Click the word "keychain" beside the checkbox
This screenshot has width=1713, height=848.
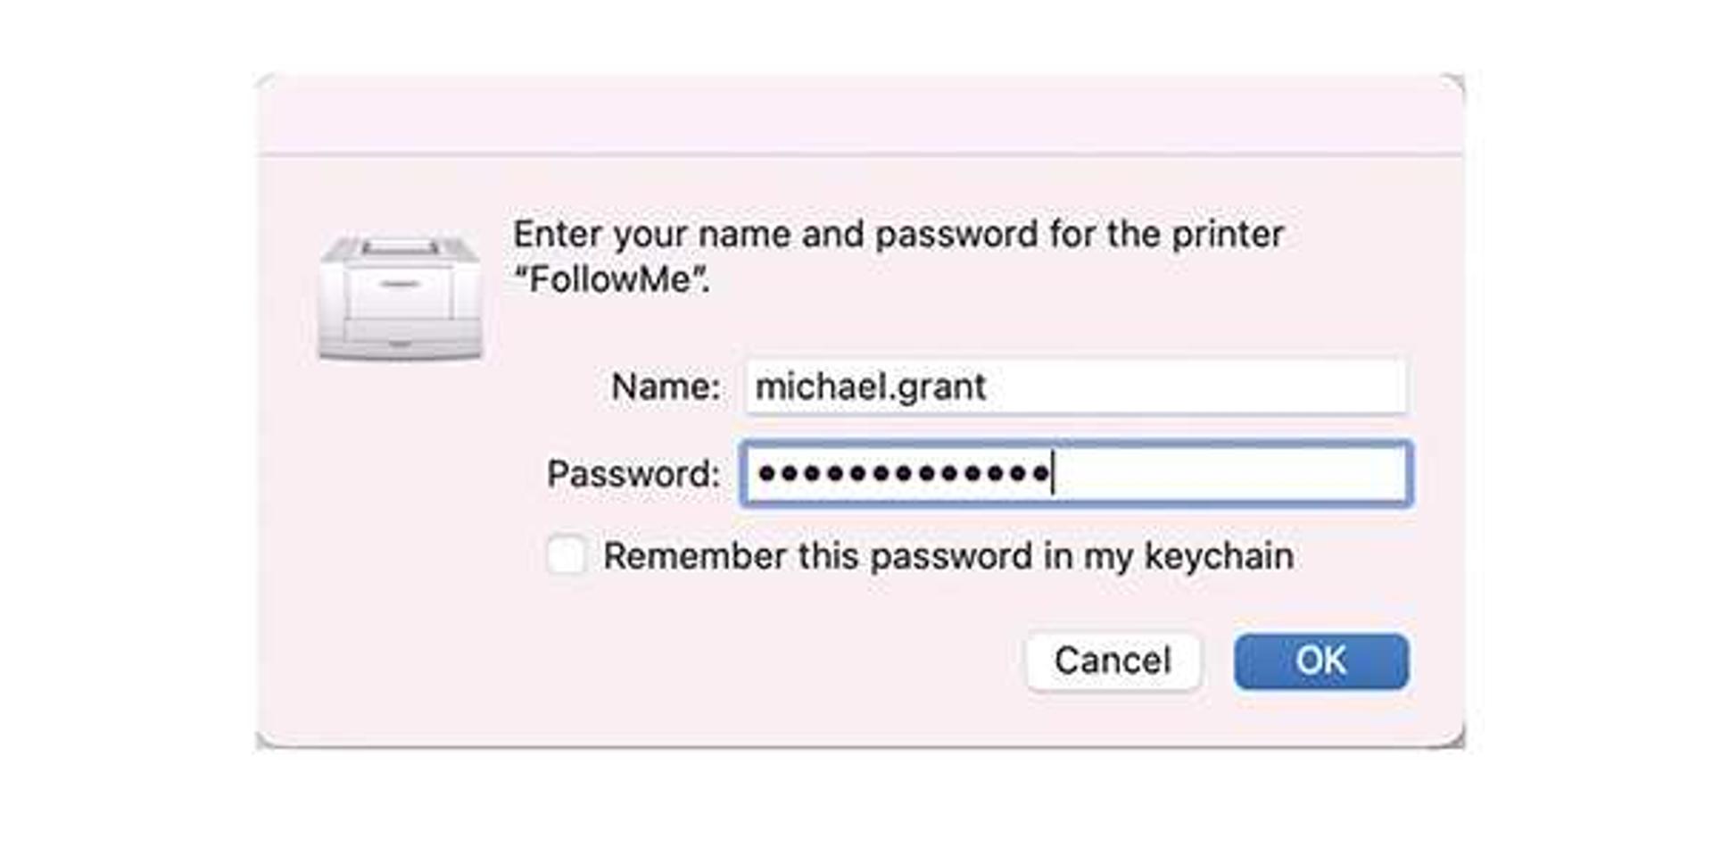(x=1219, y=556)
